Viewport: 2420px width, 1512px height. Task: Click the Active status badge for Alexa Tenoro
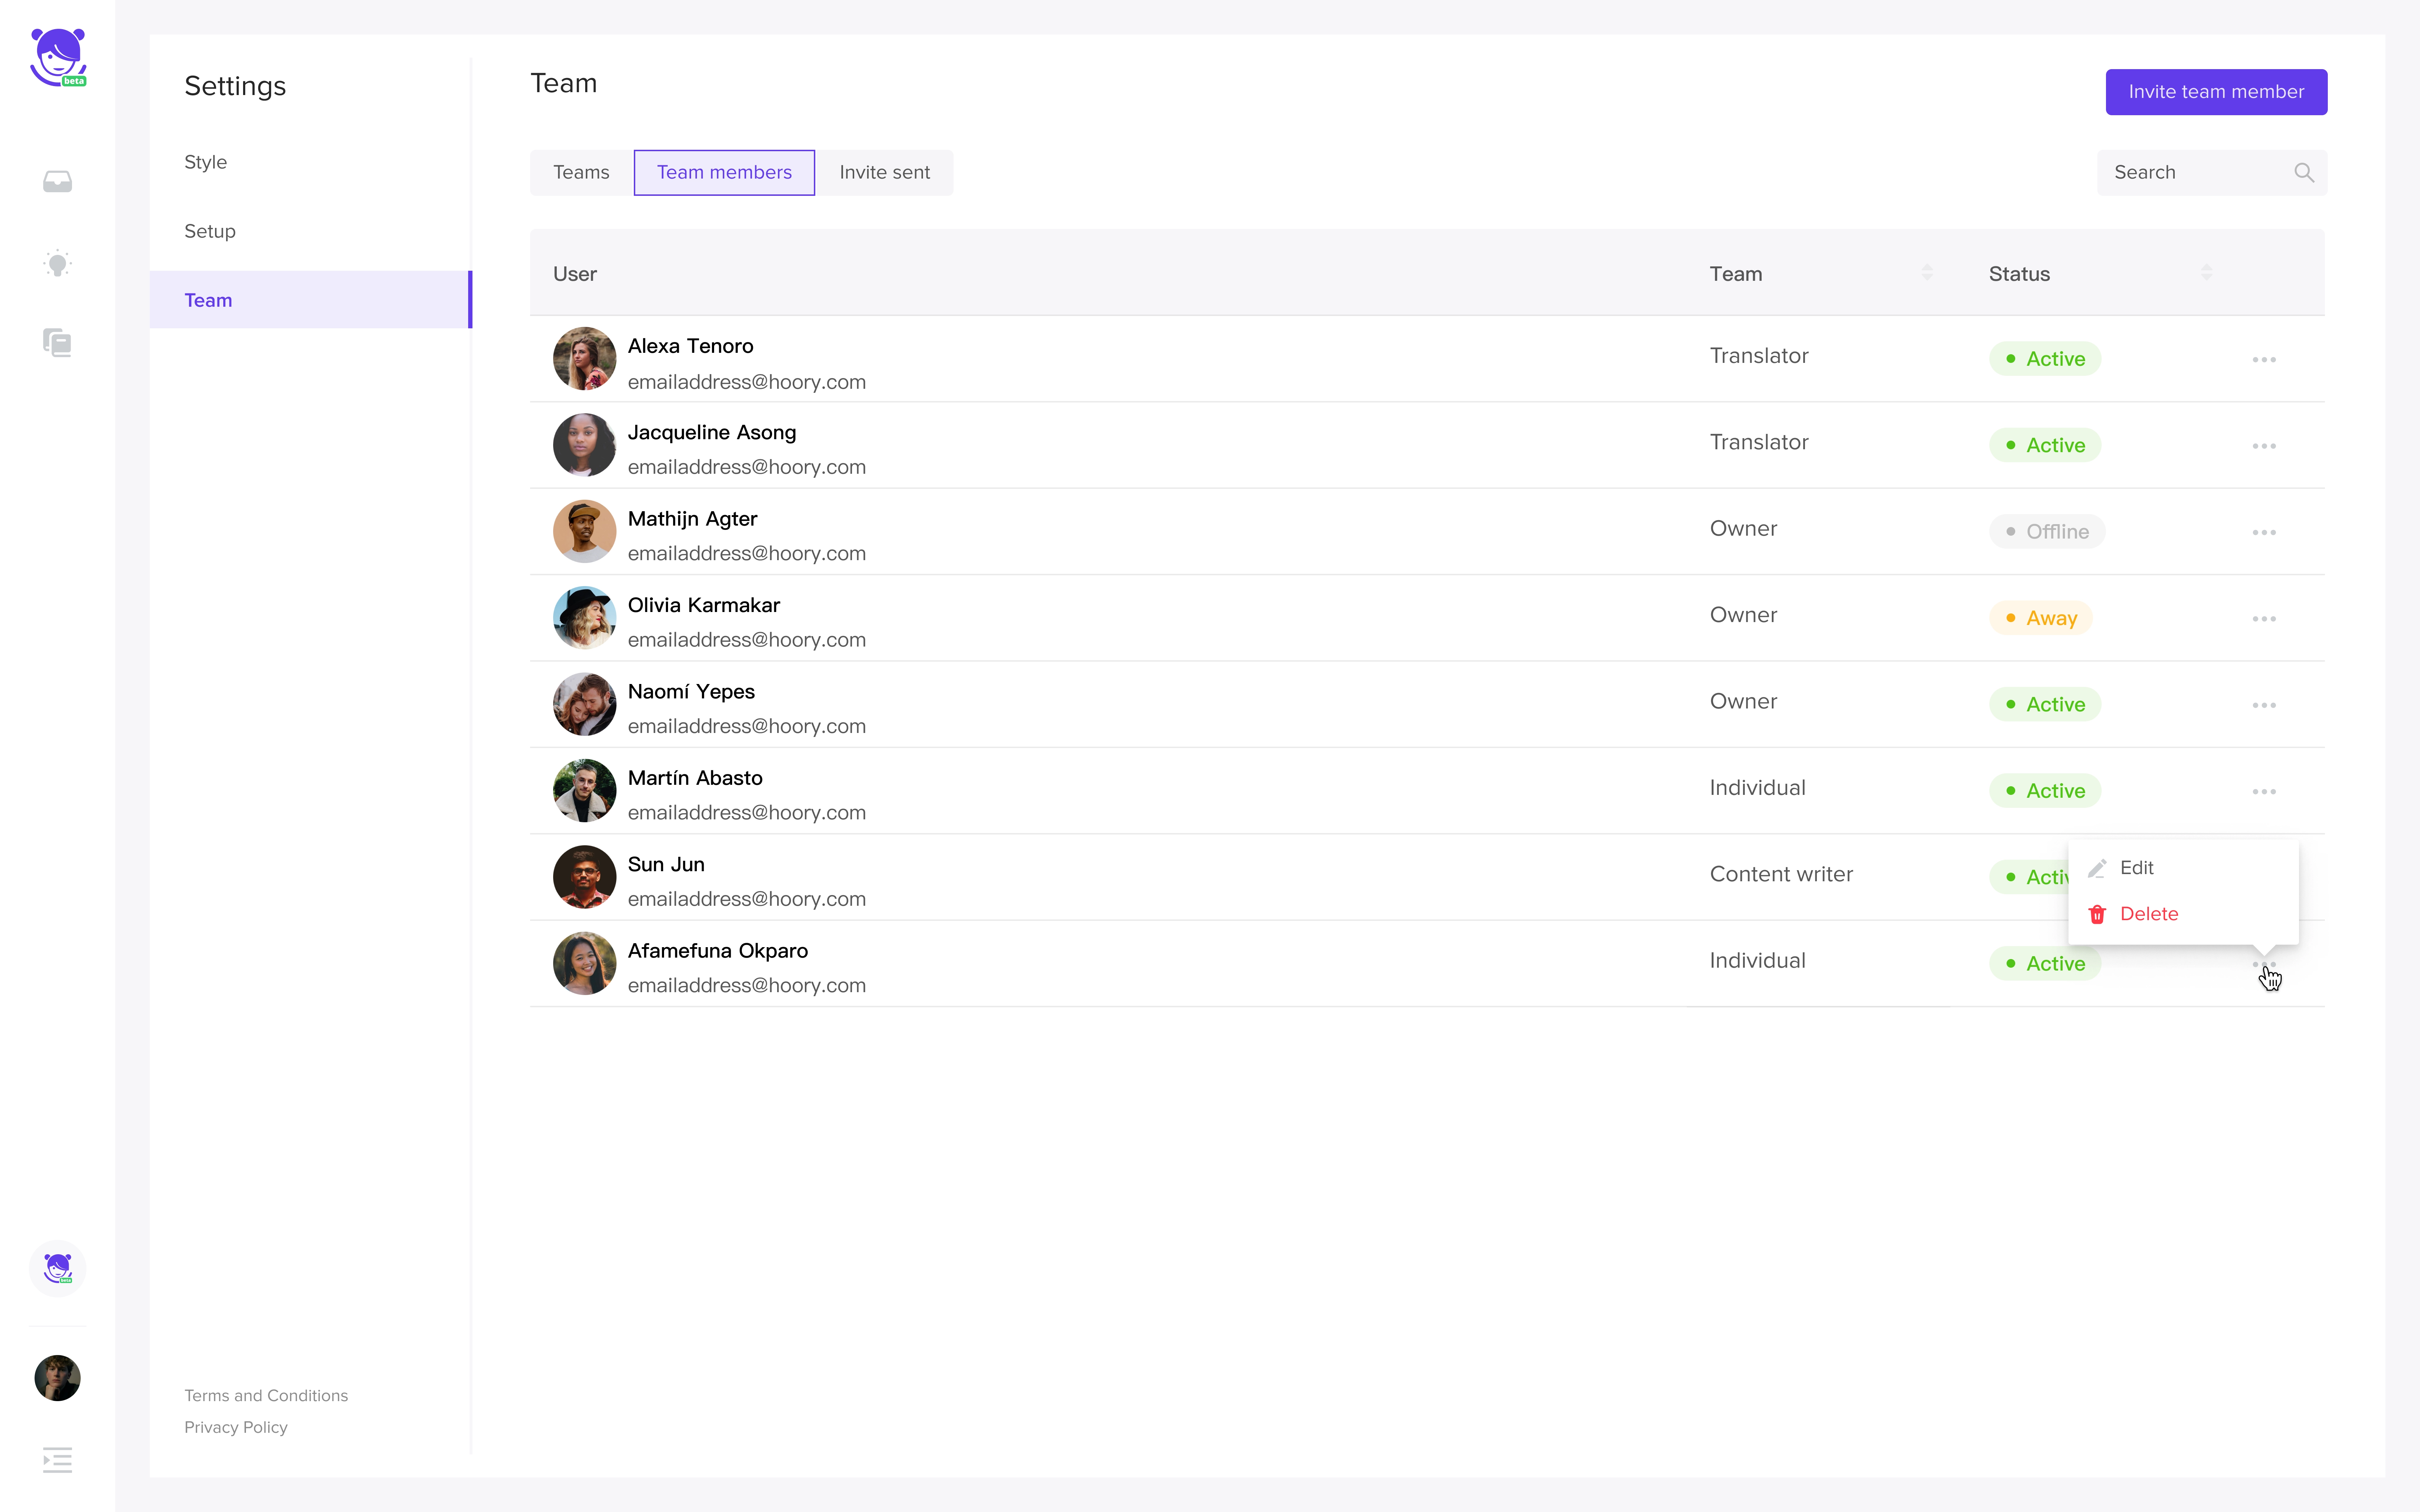[2045, 359]
